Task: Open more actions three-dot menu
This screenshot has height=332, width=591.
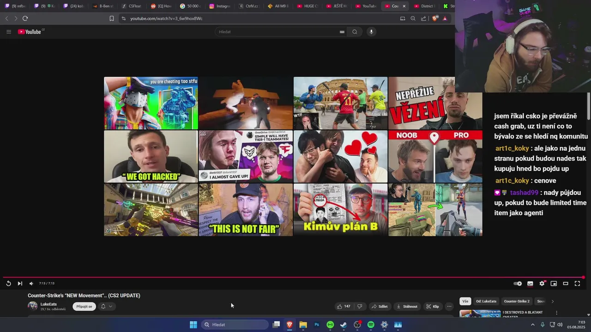Action: coord(449,306)
